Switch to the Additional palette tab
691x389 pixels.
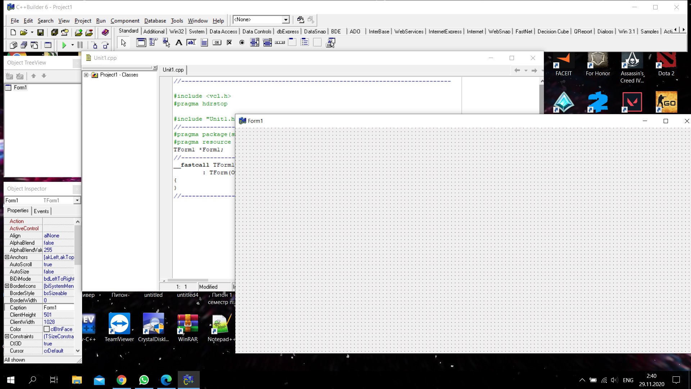(154, 31)
